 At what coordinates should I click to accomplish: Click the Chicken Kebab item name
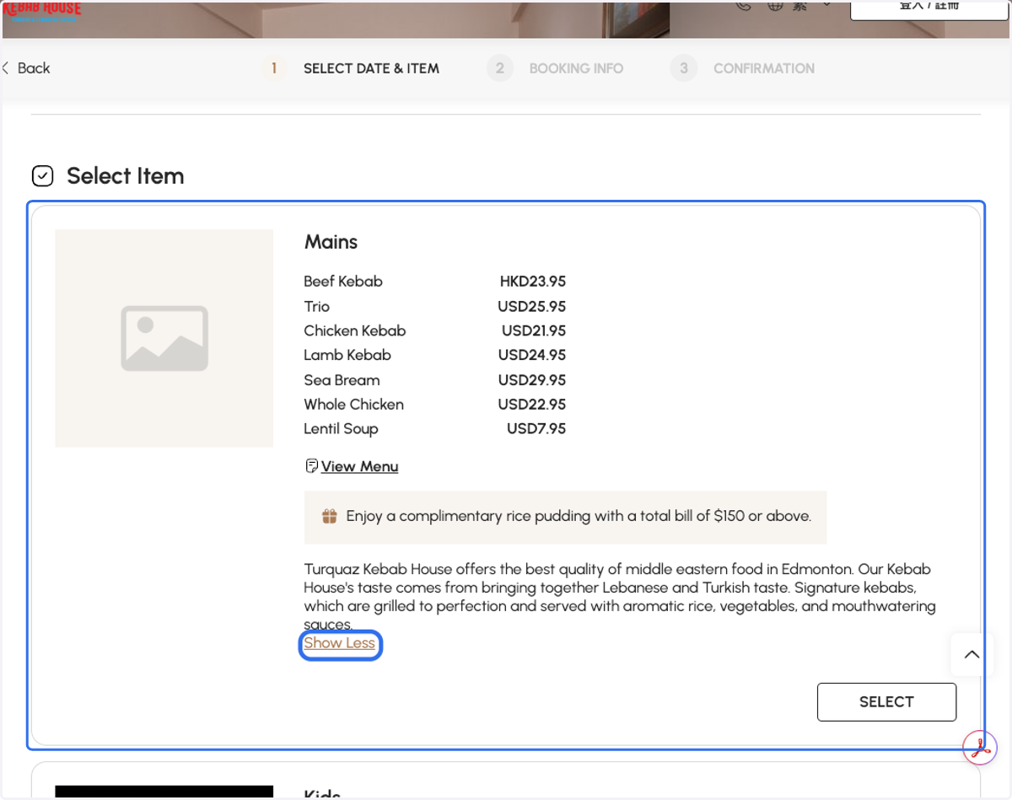(x=355, y=330)
